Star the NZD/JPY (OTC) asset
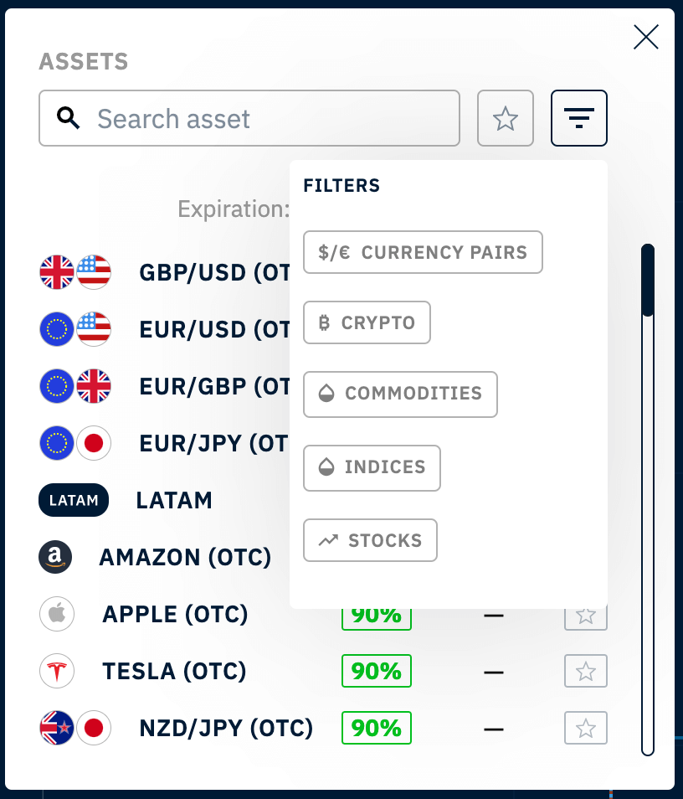 click(x=586, y=729)
